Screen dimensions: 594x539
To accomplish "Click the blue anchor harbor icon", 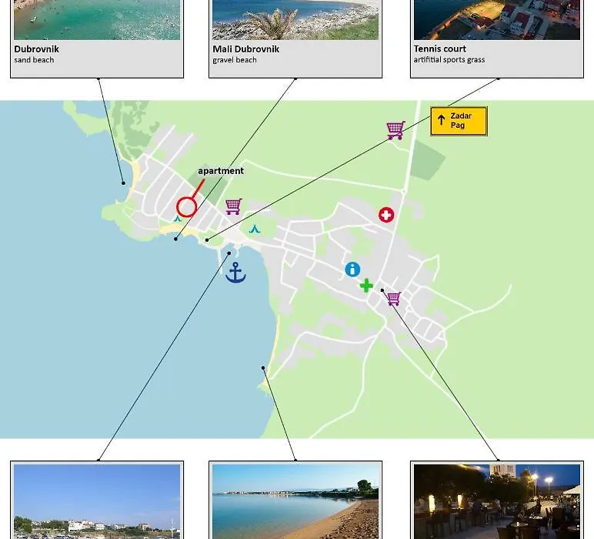I will pyautogui.click(x=235, y=273).
